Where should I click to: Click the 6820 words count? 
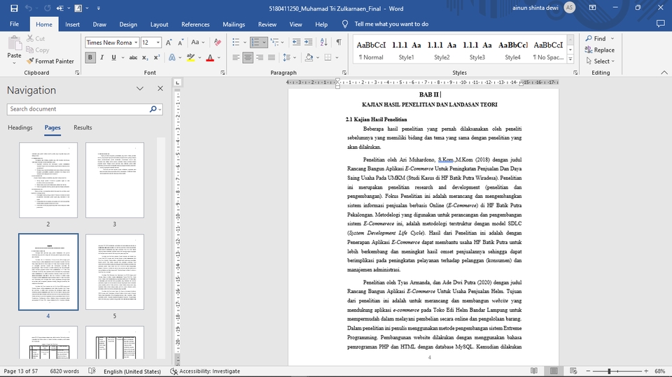tap(64, 371)
